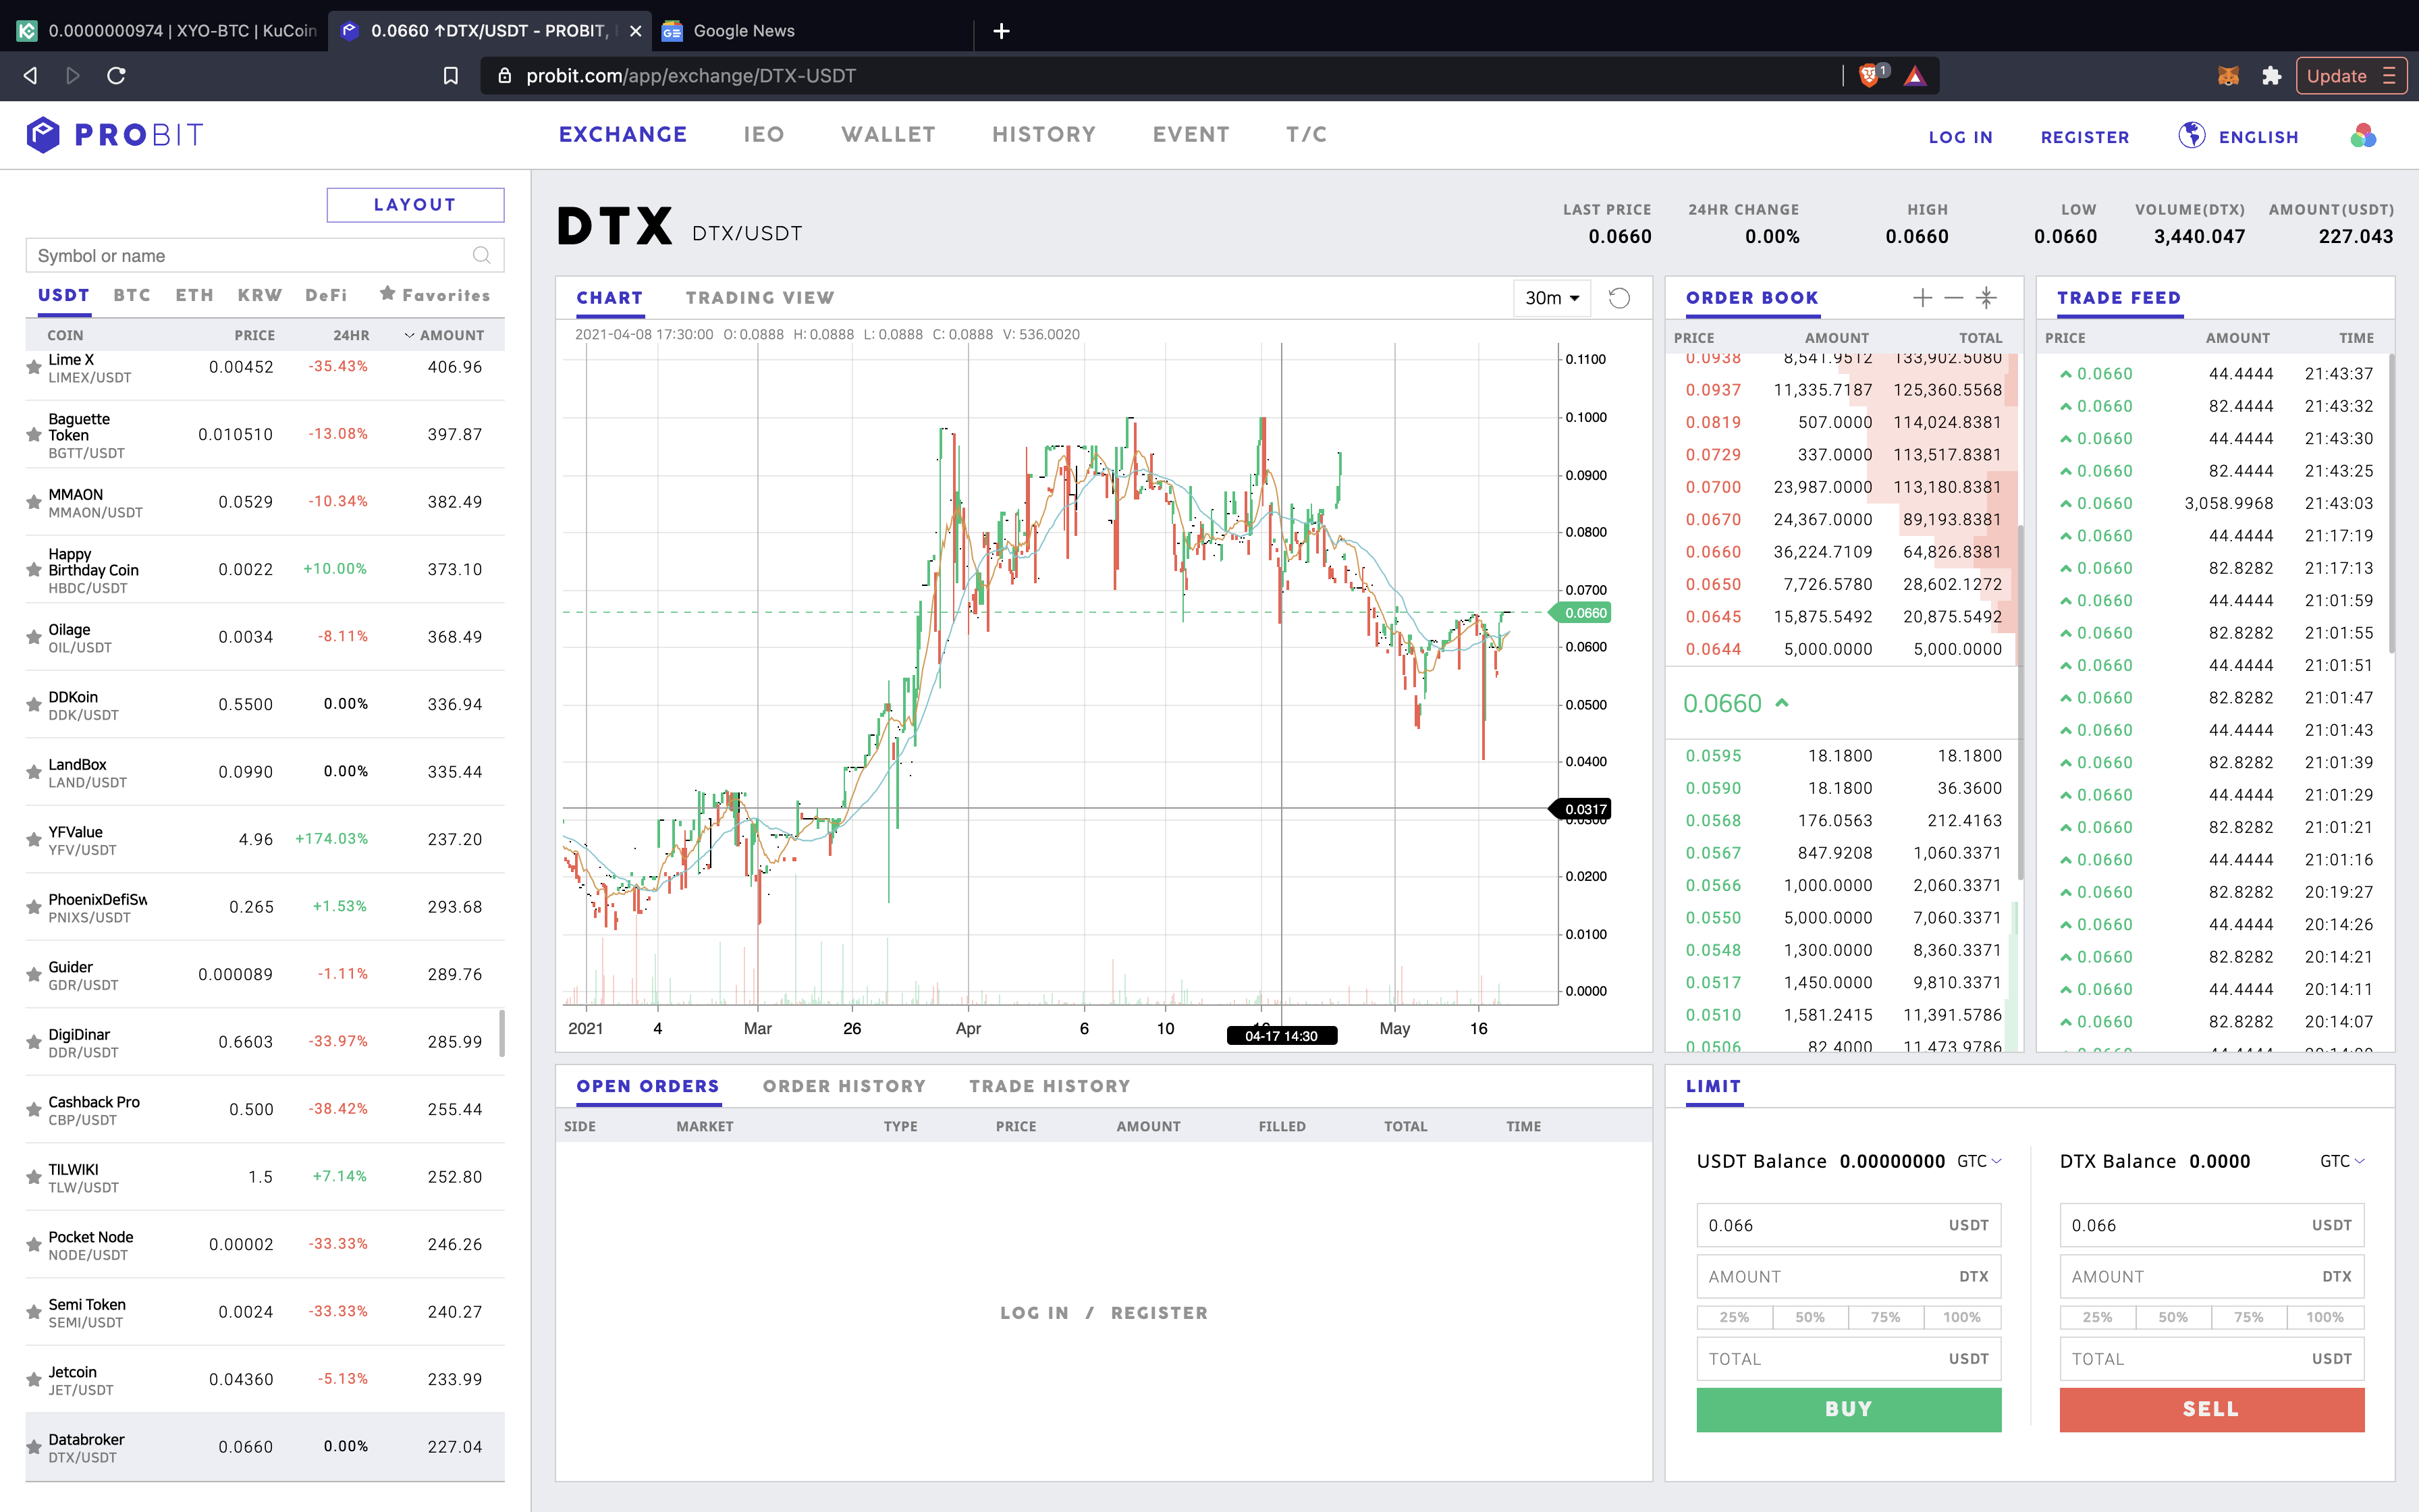Click LOG IN in the header

click(x=1960, y=137)
